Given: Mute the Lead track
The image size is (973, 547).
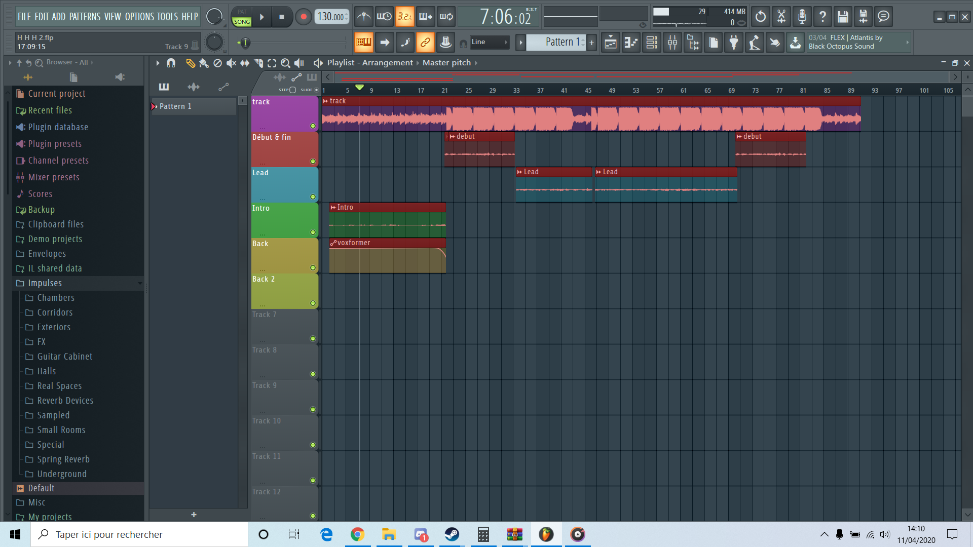Looking at the screenshot, I should tap(313, 197).
